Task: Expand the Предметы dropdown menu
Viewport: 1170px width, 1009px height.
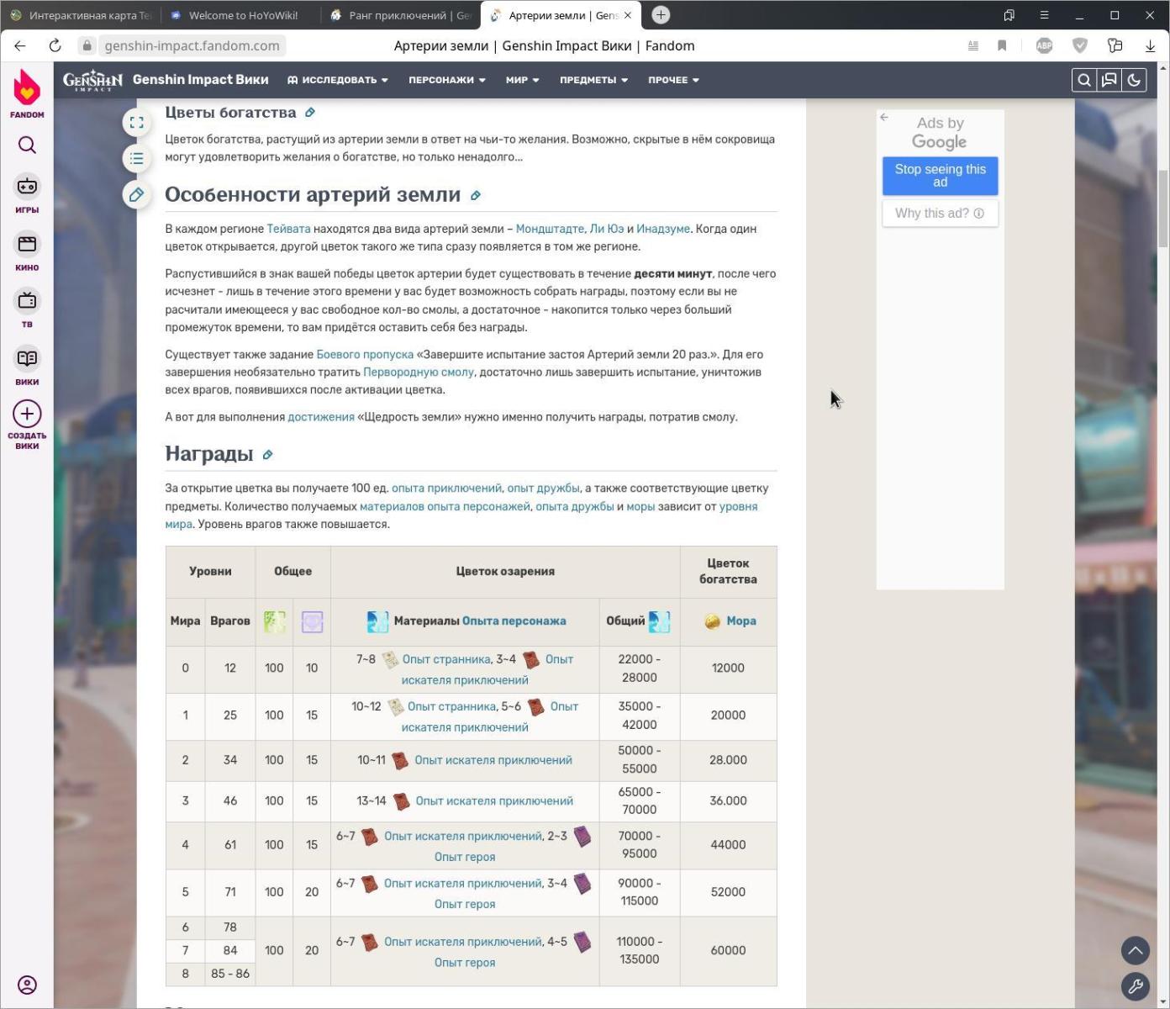Action: 593,80
